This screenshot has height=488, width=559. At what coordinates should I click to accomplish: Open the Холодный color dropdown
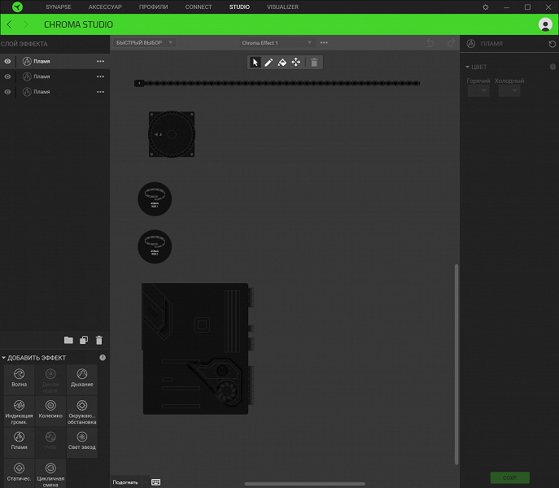click(509, 90)
